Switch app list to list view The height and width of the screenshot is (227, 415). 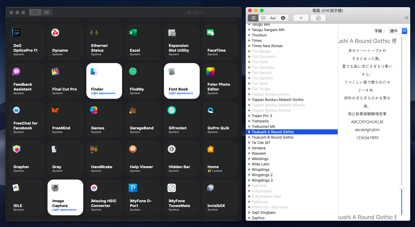click(47, 12)
